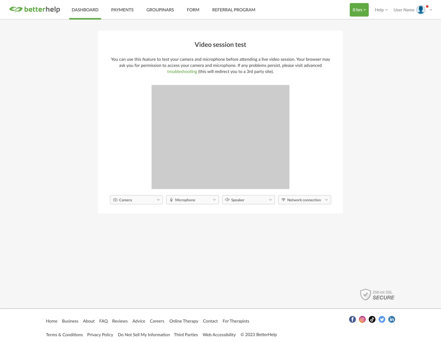Click the Contact footer link
441x342 pixels.
click(210, 321)
